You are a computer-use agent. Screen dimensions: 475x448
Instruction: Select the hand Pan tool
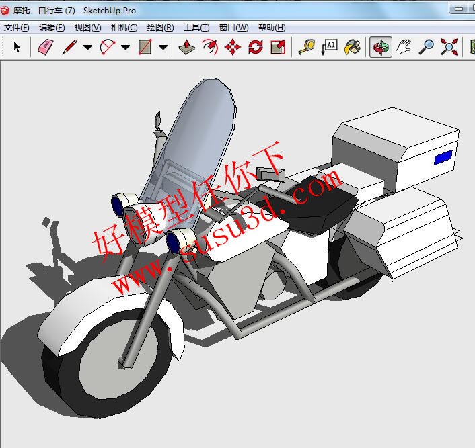pos(404,47)
